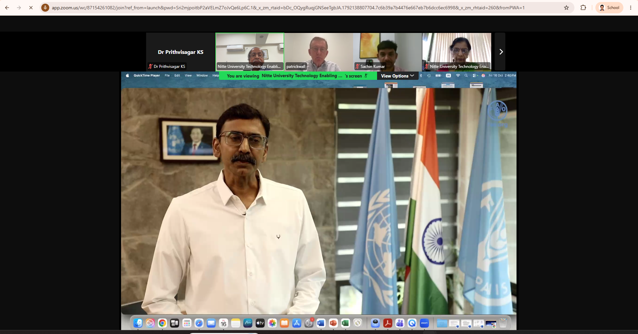Select the patrickwall video thumbnail

[319, 52]
